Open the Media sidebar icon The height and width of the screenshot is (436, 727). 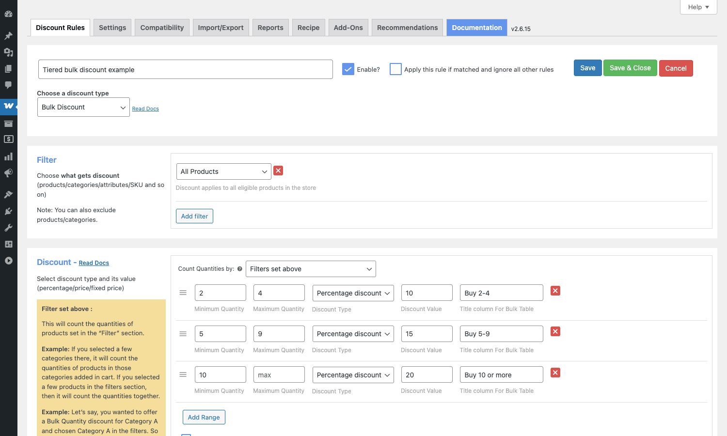pyautogui.click(x=8, y=52)
